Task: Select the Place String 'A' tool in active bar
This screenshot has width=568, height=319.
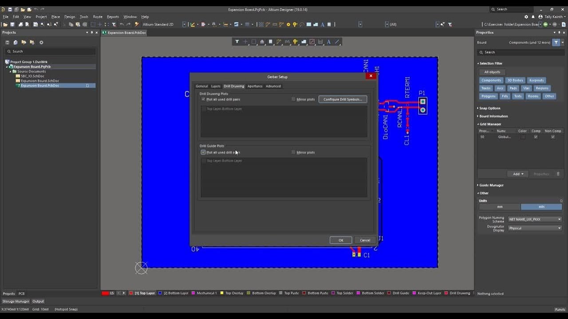Action: 329,42
